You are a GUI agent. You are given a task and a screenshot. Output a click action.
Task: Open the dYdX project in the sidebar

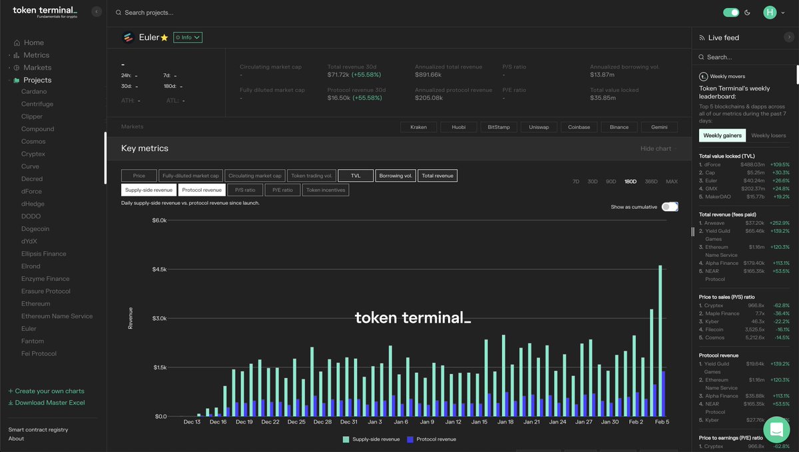pos(29,242)
